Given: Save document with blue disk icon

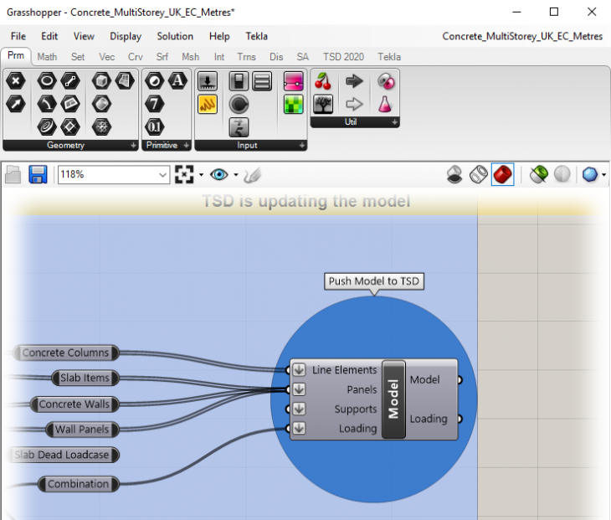Looking at the screenshot, I should (x=38, y=174).
